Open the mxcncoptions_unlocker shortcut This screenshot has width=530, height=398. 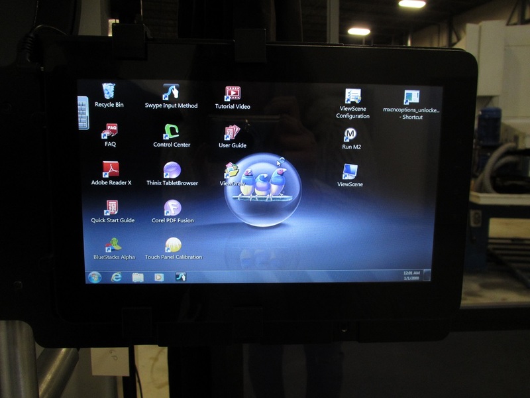tap(411, 99)
